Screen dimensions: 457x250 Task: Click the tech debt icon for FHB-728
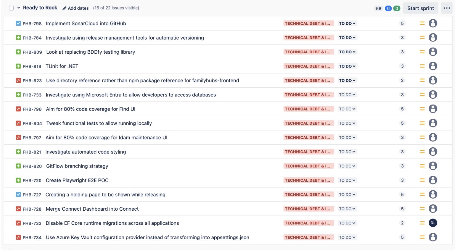pos(18,209)
